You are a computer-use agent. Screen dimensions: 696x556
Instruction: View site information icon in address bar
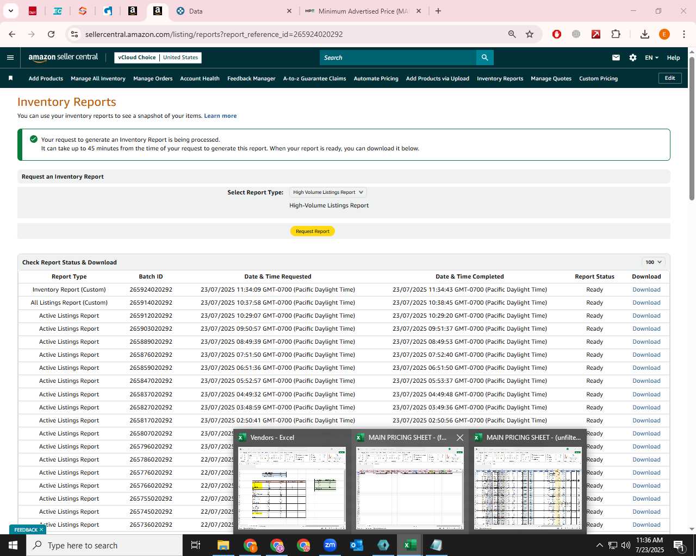pos(74,34)
